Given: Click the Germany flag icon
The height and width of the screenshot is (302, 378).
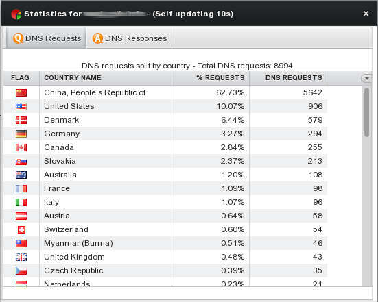Looking at the screenshot, I should click(x=21, y=134).
